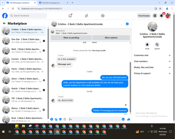The width and height of the screenshot is (175, 139).
Task: Open File Explorer from the taskbar
Action: tap(23, 126)
